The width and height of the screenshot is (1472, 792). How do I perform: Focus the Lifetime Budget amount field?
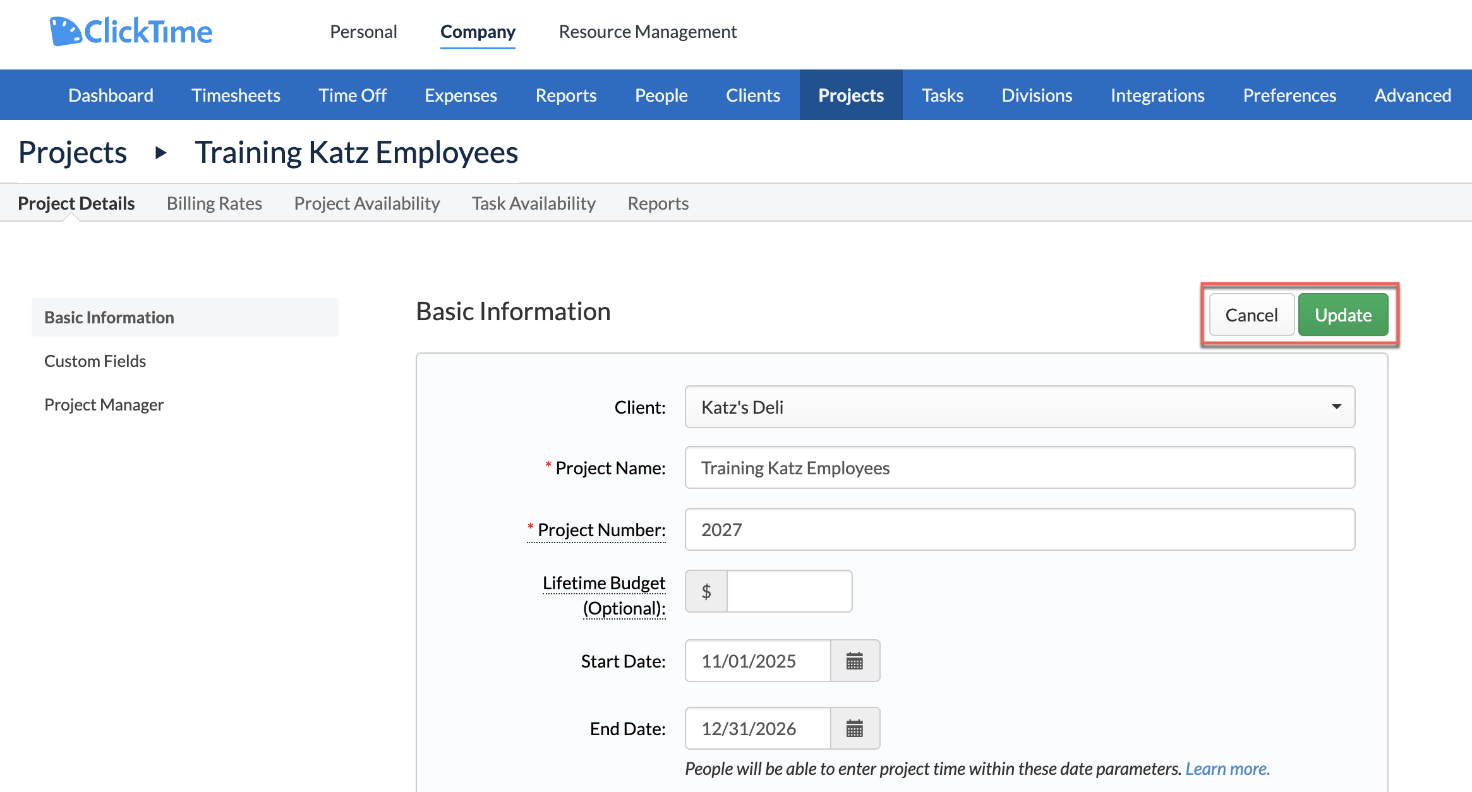789,591
